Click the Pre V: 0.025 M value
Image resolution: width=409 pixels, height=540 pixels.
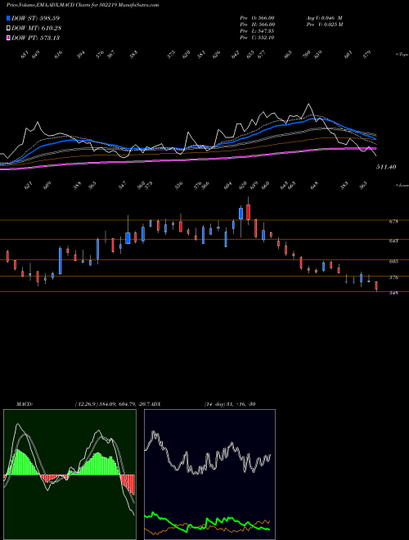325,25
